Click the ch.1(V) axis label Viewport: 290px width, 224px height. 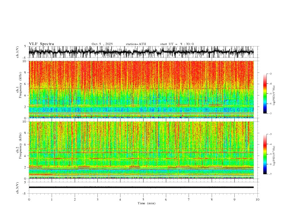click(18, 52)
